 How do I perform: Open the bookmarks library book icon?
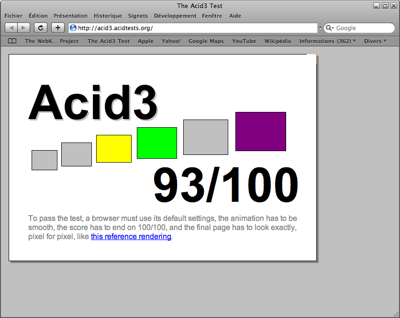pos(12,41)
